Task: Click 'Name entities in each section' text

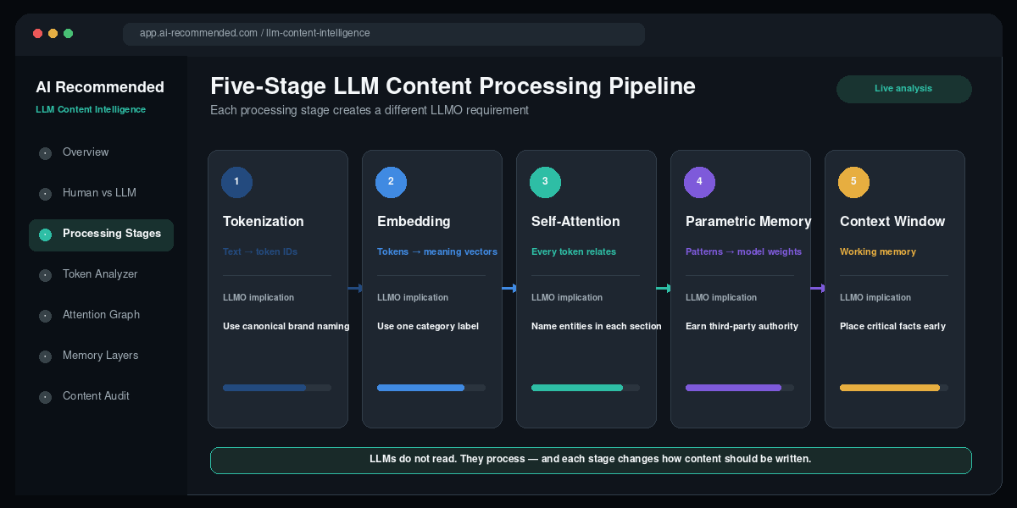Action: click(x=597, y=327)
